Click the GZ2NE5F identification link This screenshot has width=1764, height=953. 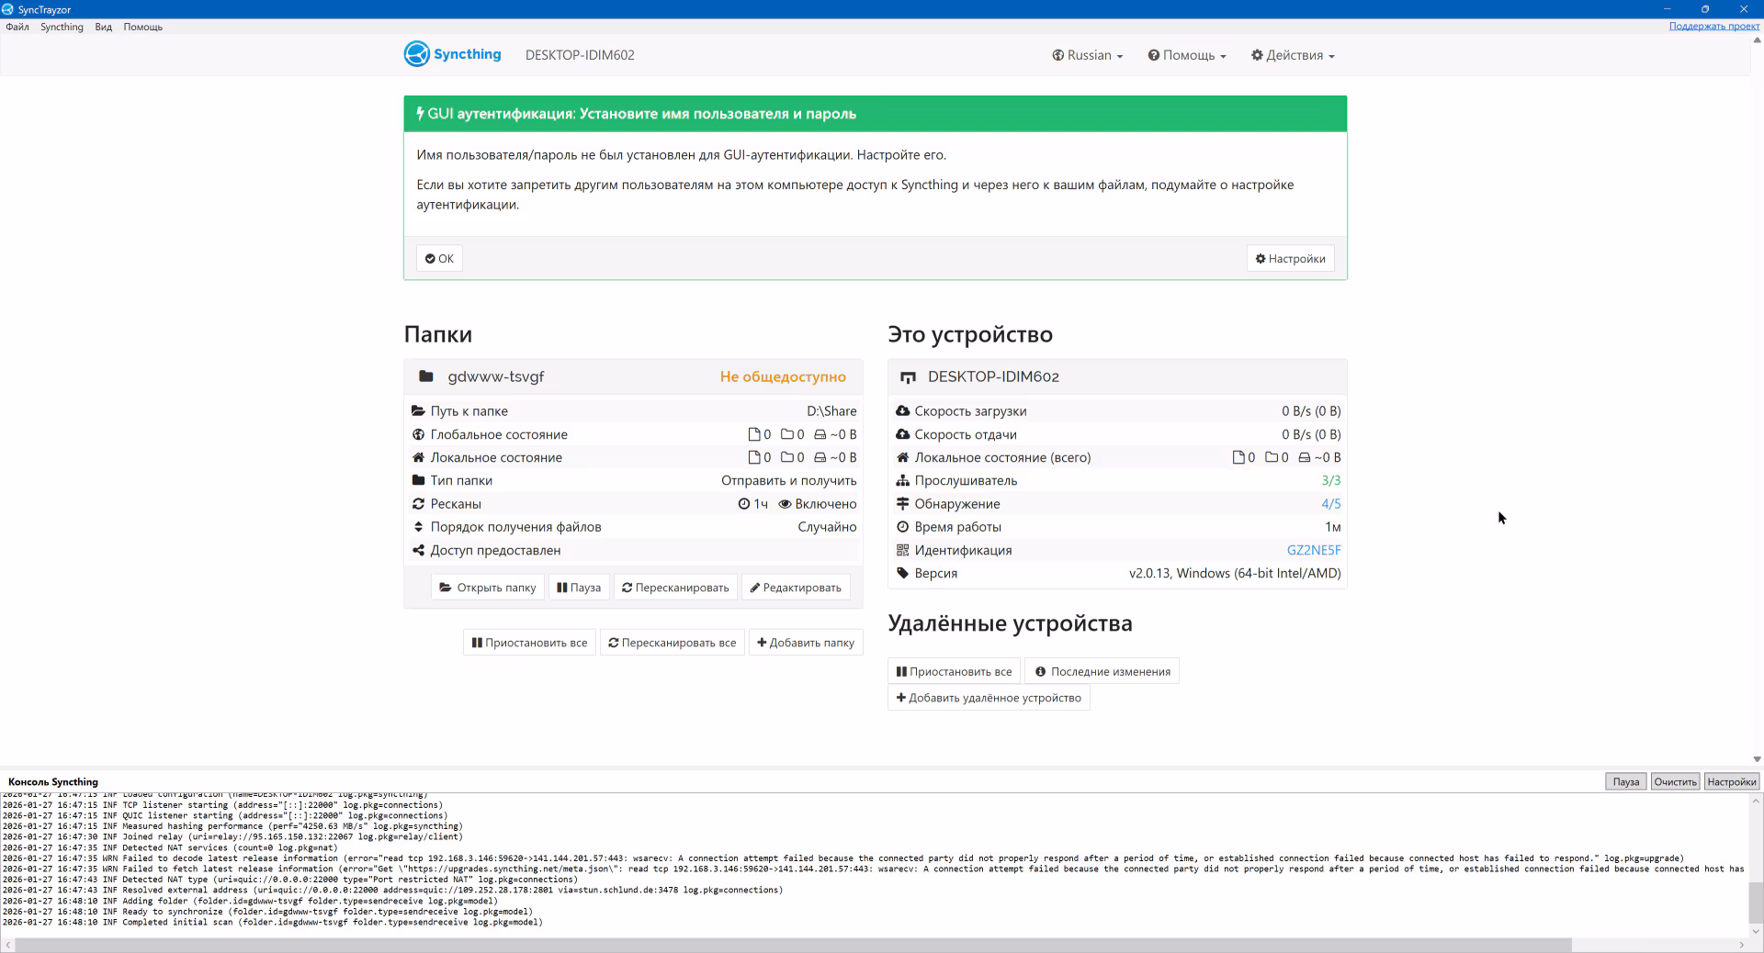1314,550
